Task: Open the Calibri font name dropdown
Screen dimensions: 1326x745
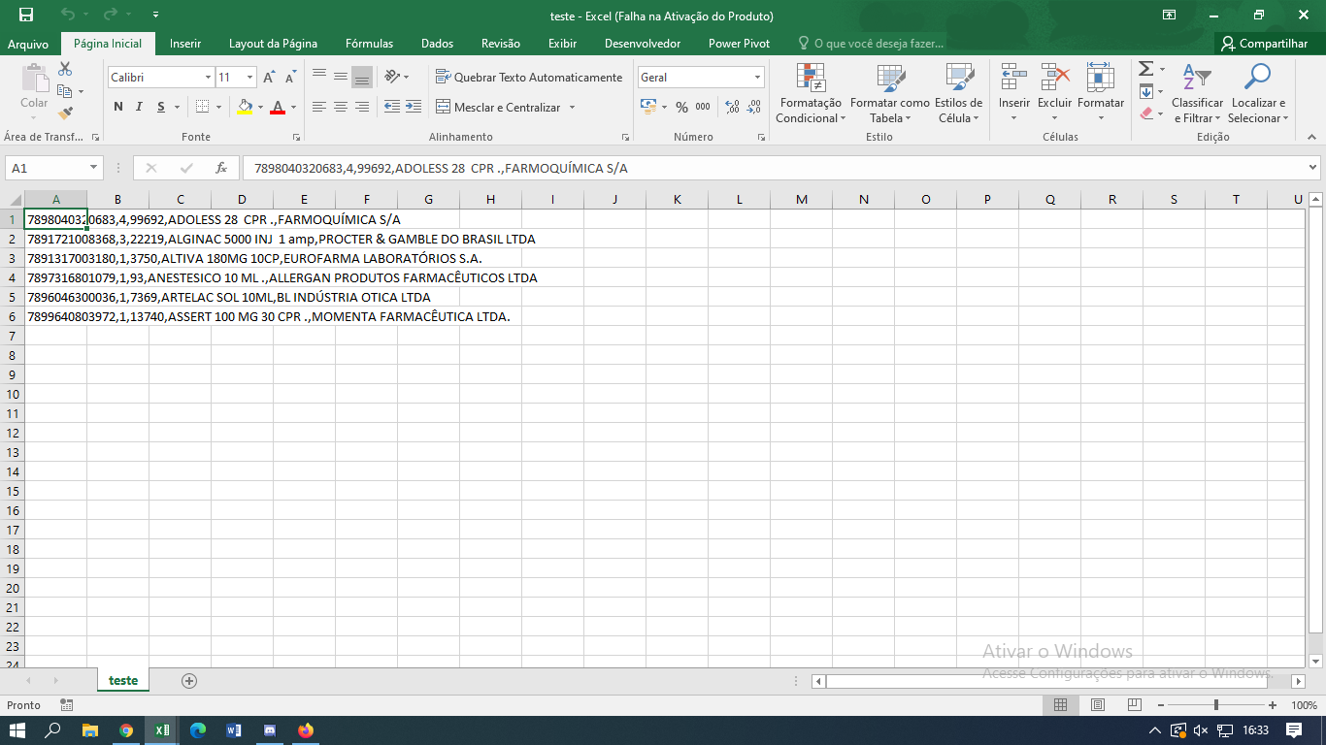Action: tap(208, 77)
